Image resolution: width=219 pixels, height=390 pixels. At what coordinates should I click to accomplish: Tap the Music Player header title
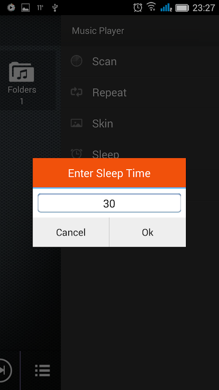tap(98, 31)
